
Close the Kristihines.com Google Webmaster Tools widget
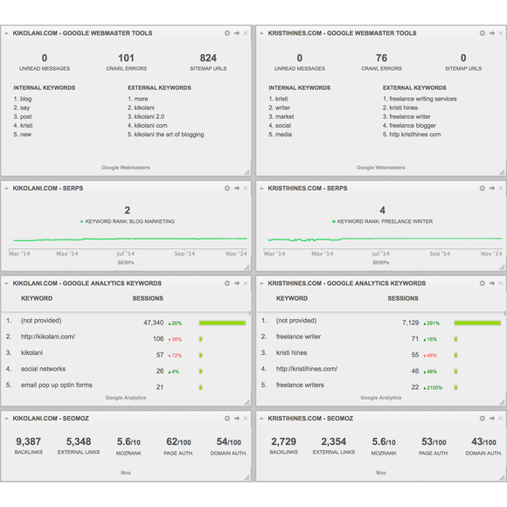point(501,33)
